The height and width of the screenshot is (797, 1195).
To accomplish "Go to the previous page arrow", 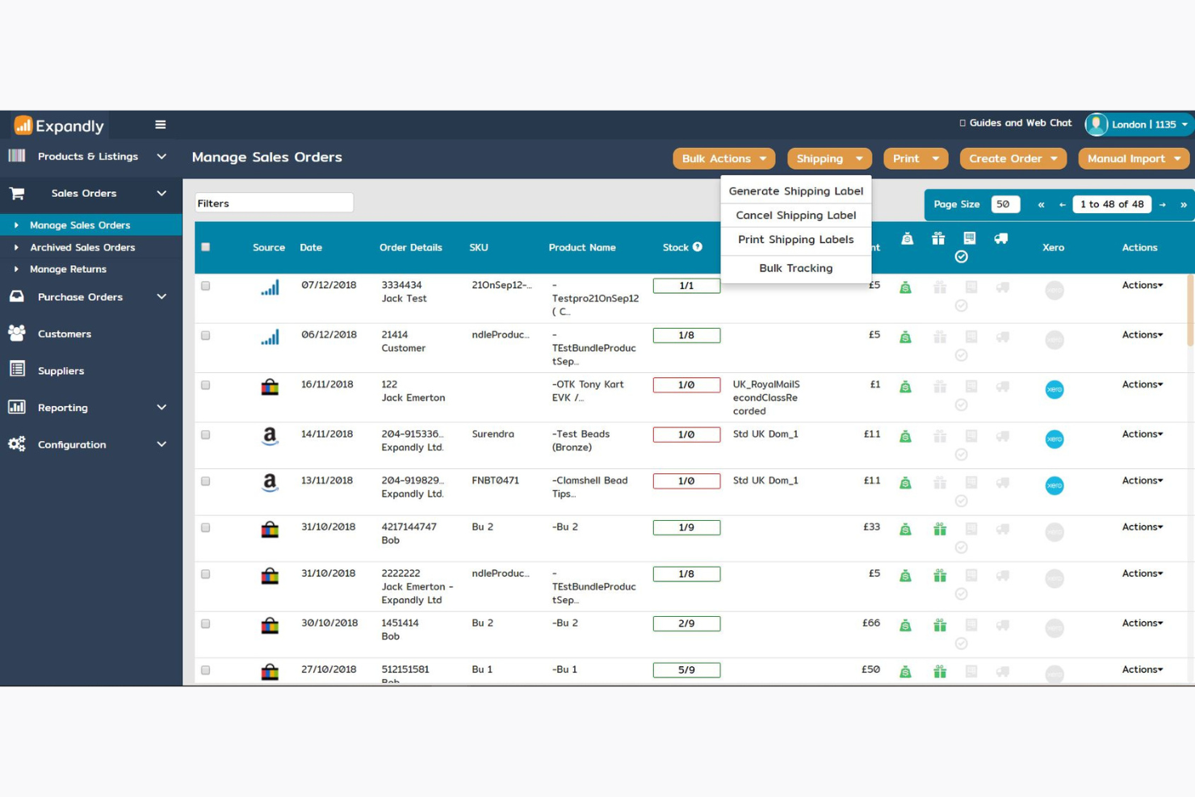I will [1062, 204].
